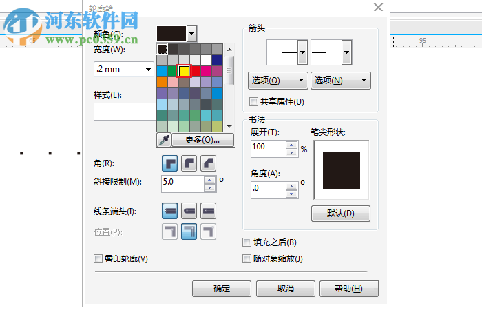Decrease the 斜接限制 miter limit value

click(x=209, y=187)
